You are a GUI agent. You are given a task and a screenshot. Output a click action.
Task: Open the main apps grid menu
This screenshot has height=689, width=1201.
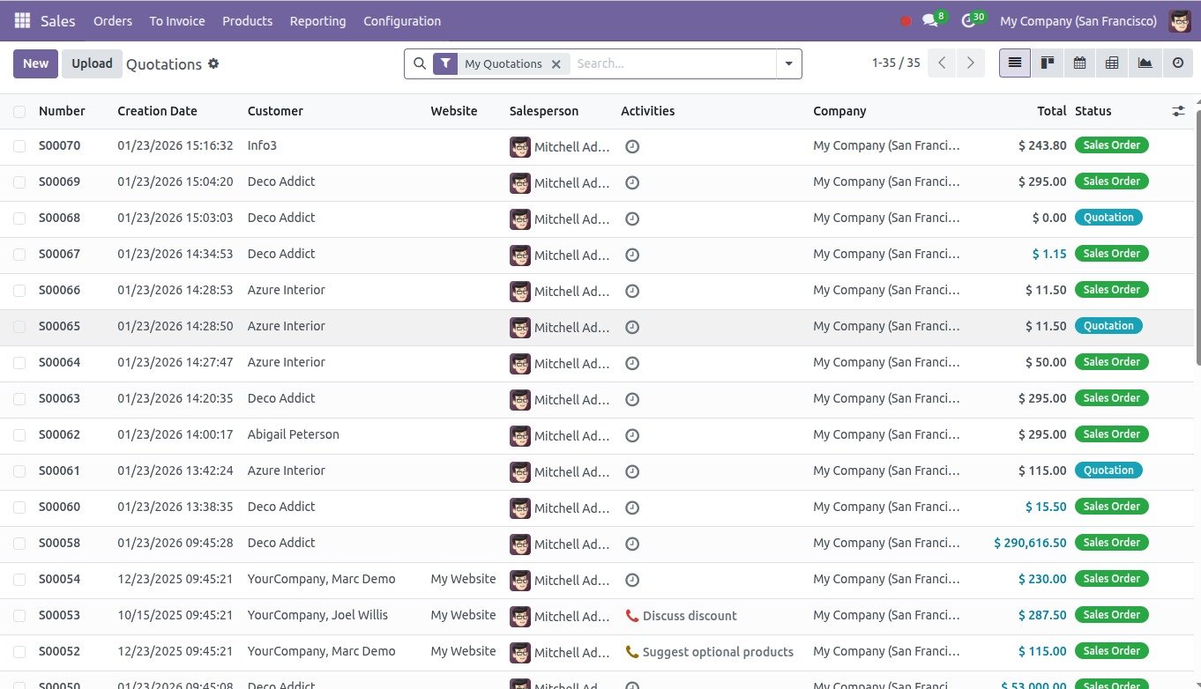[x=22, y=20]
